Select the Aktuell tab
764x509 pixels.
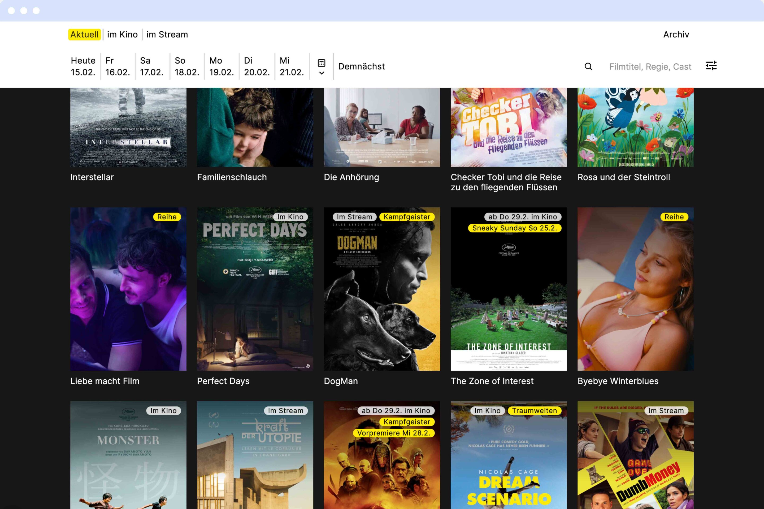(x=84, y=34)
